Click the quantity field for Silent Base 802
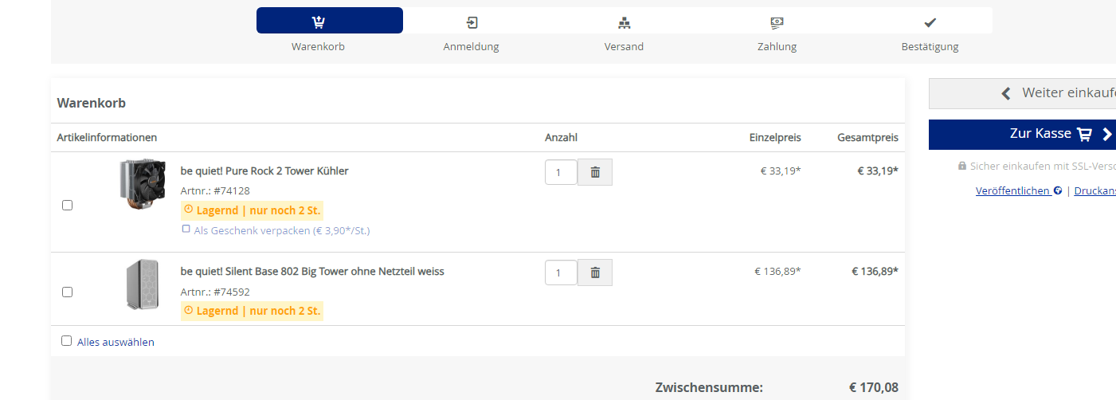The width and height of the screenshot is (1116, 400). point(561,273)
